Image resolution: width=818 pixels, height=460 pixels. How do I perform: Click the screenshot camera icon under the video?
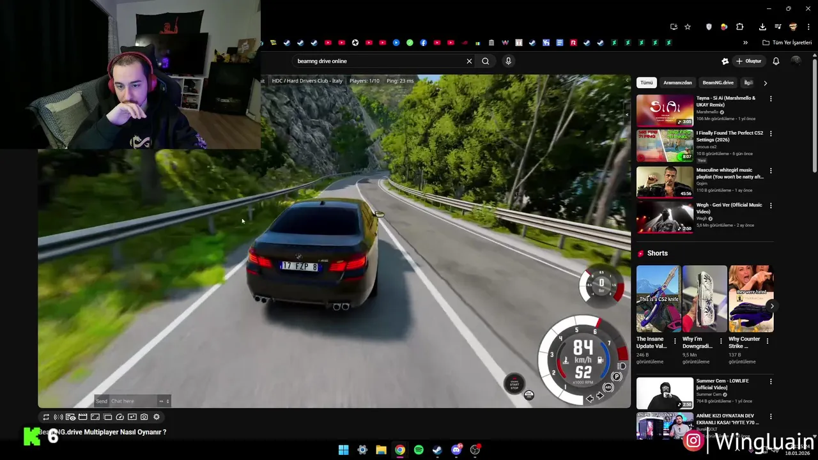click(144, 417)
